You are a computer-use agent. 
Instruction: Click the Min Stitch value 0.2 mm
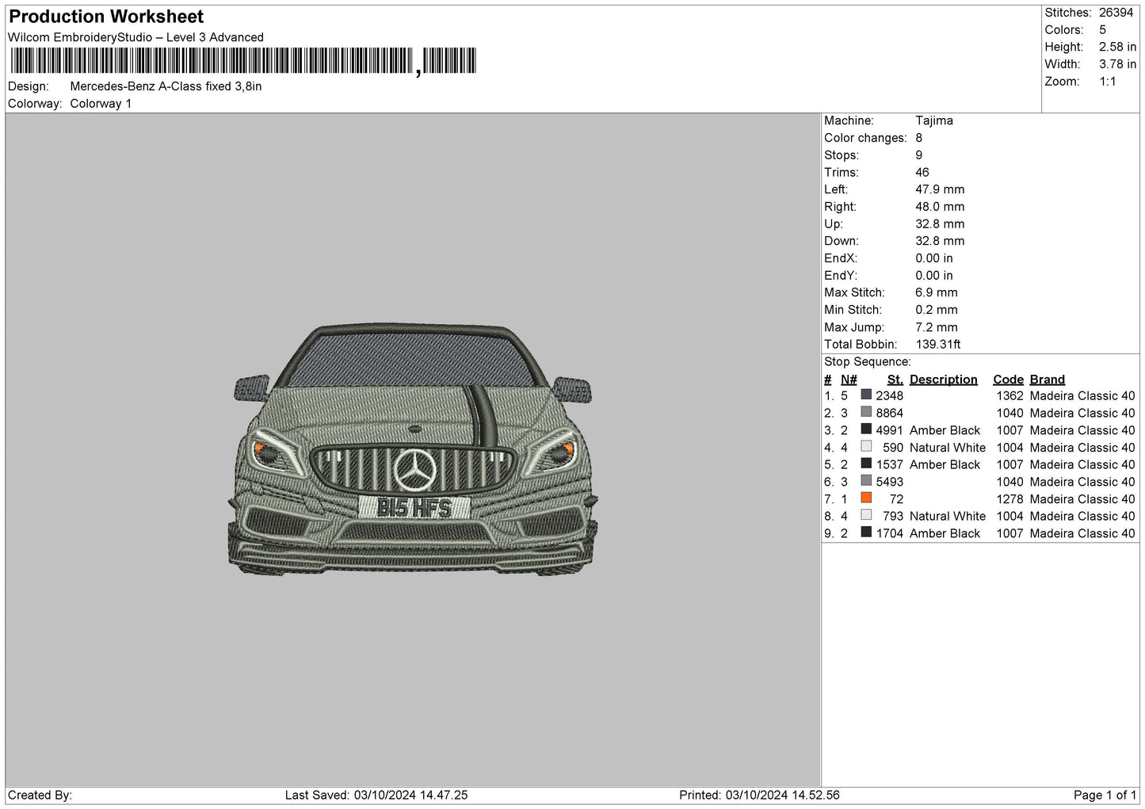click(937, 310)
